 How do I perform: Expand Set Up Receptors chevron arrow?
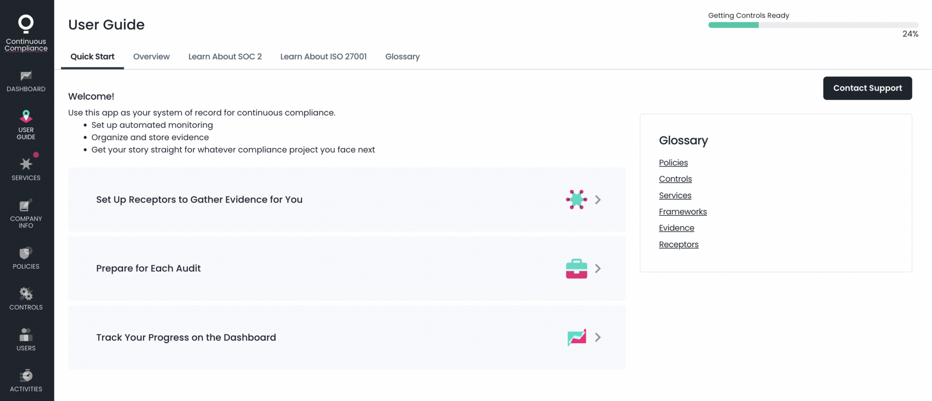coord(598,200)
